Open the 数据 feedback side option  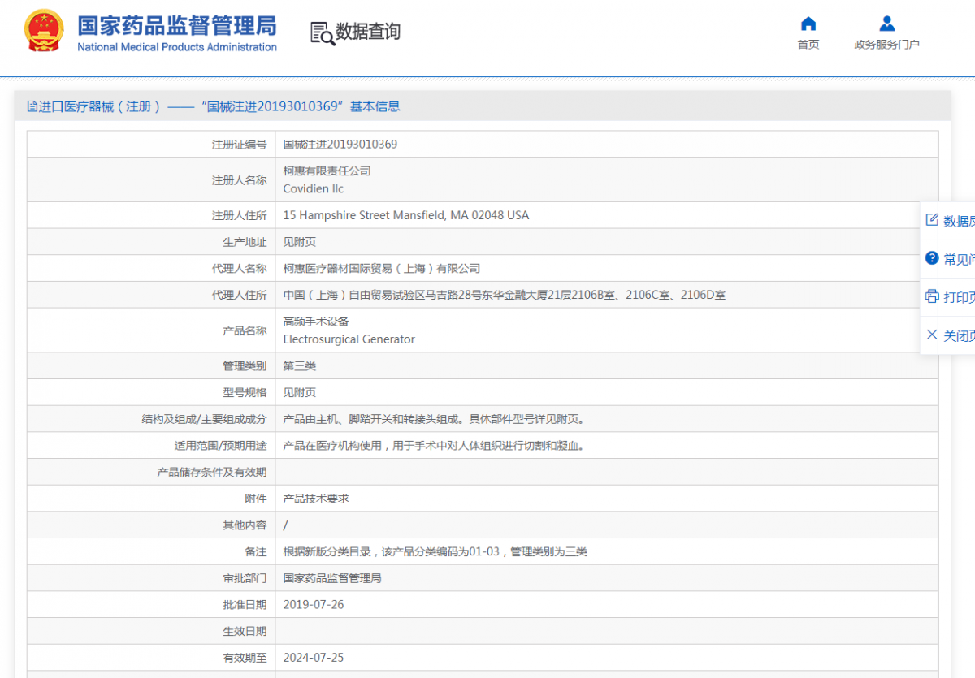[x=959, y=221]
